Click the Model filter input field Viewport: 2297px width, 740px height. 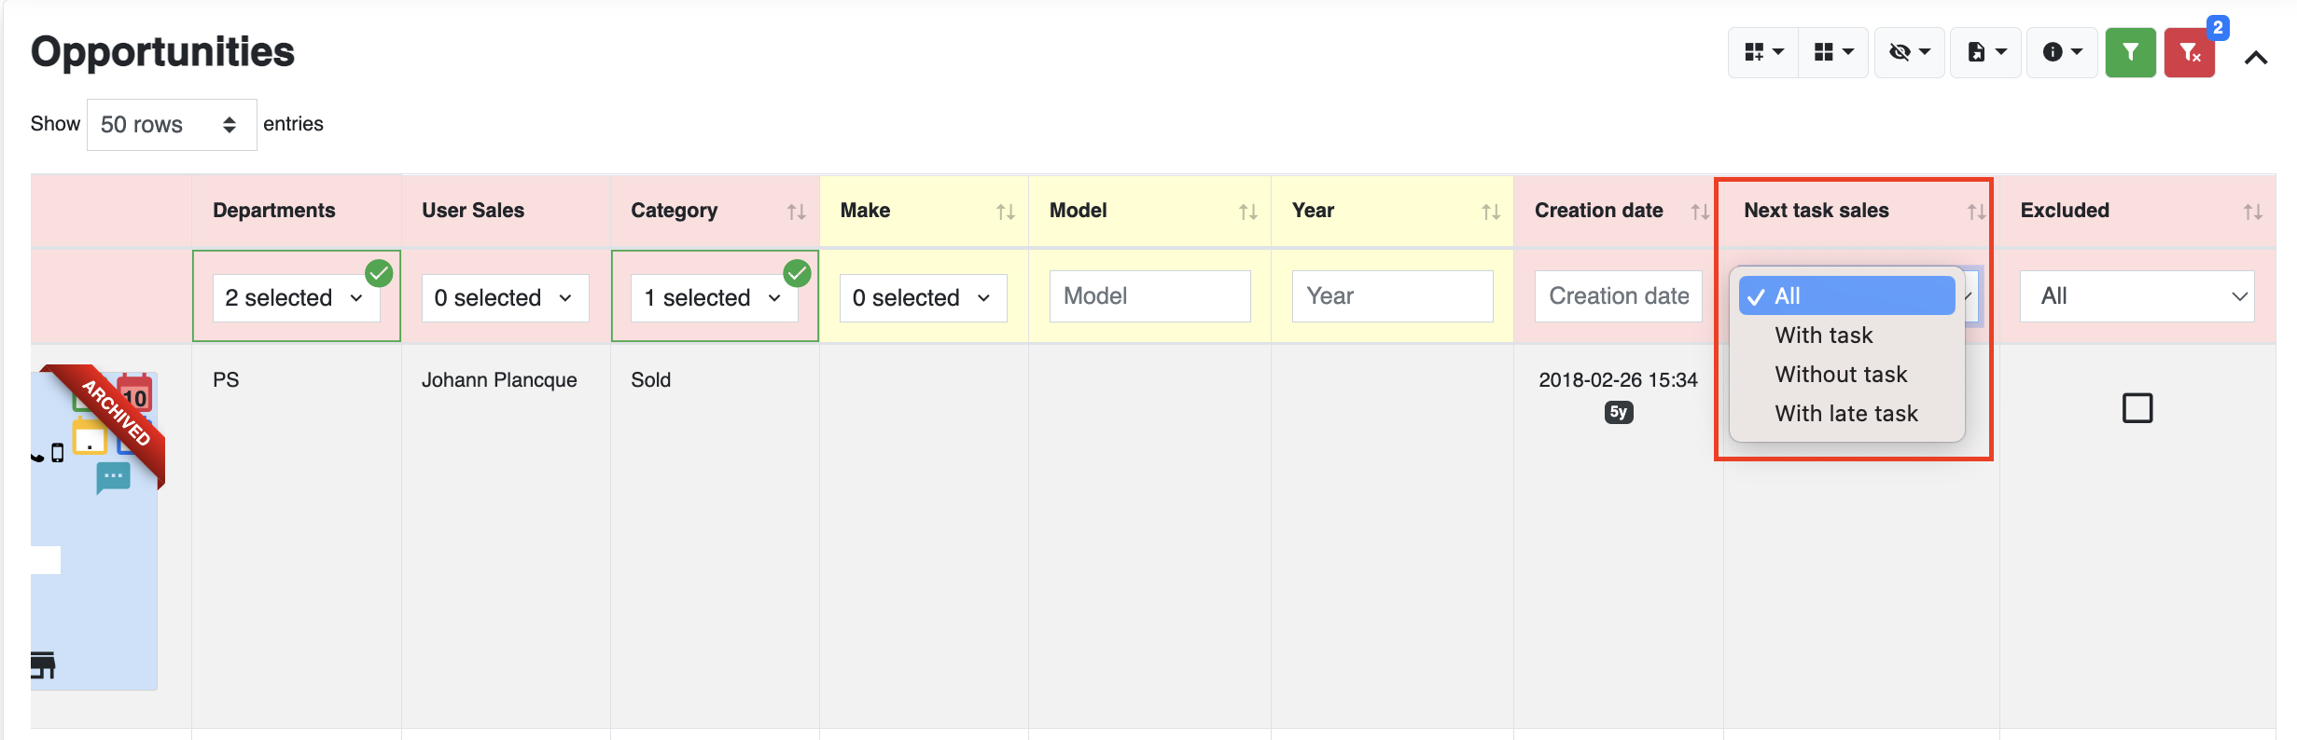coord(1149,296)
